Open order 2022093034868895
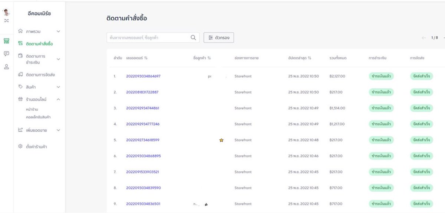Image resolution: width=445 pixels, height=213 pixels. coord(144,156)
